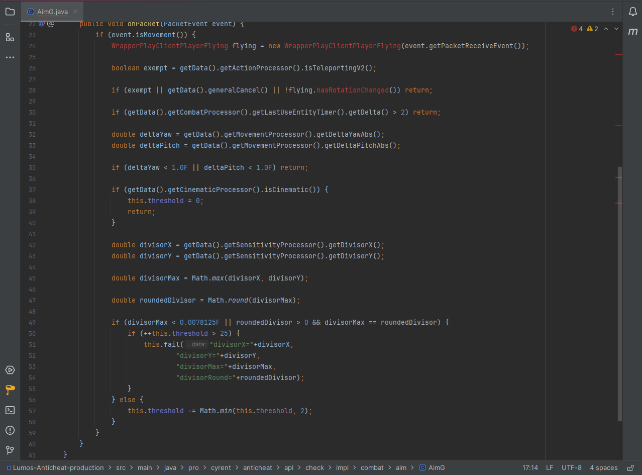Click the combat breadcrumb

click(x=372, y=467)
